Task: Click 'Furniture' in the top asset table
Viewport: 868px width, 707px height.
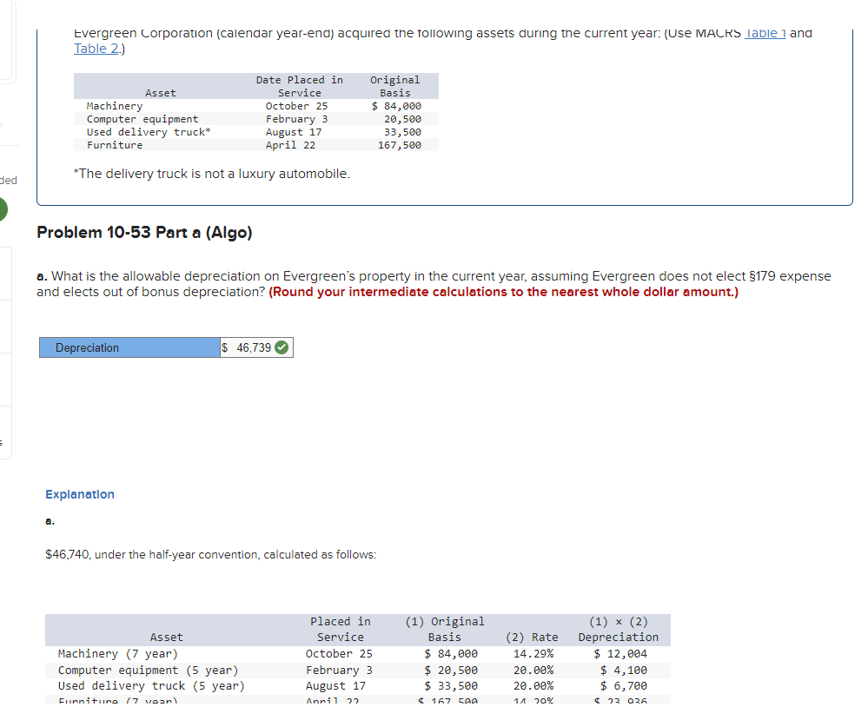Action: pos(115,145)
